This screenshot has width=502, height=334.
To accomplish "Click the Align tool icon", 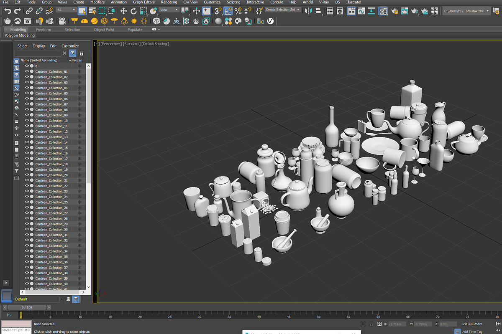I will tap(319, 11).
